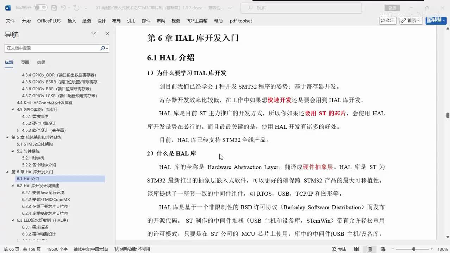This screenshot has height=253, width=450.
Task: Go to heading 6.2.2 安装STM32CubeMX
Action: 46,200
